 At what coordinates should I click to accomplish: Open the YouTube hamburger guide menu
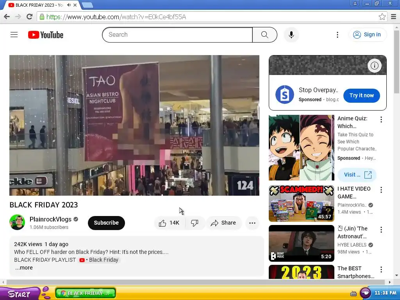pos(14,35)
